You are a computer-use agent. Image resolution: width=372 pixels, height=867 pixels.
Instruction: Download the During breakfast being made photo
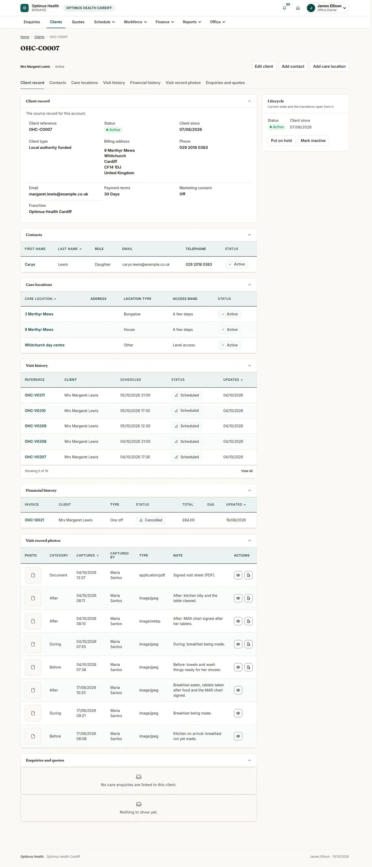tap(249, 644)
